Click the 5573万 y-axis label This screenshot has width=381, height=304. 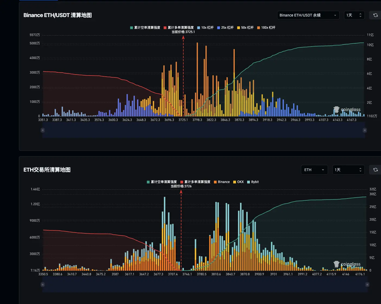[35, 35]
